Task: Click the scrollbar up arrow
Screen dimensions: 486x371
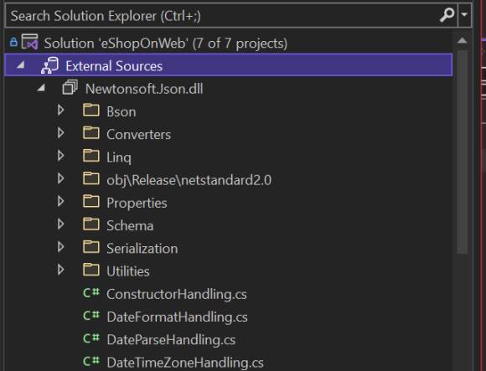Action: [x=463, y=40]
